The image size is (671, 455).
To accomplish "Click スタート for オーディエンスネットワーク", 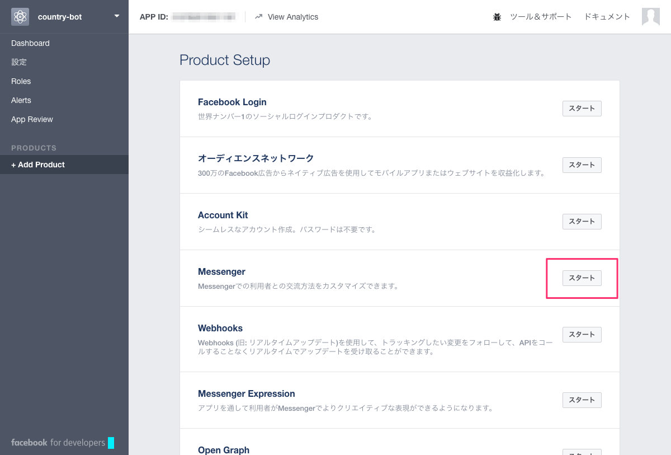I will pos(582,165).
